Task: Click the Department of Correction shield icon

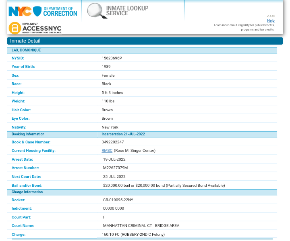Action: (x=37, y=11)
